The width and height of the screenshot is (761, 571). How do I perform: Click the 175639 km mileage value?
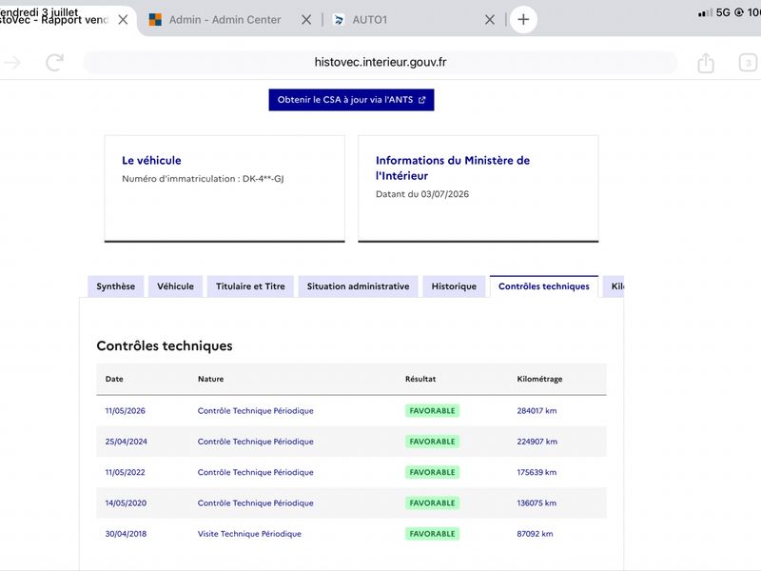pyautogui.click(x=537, y=472)
